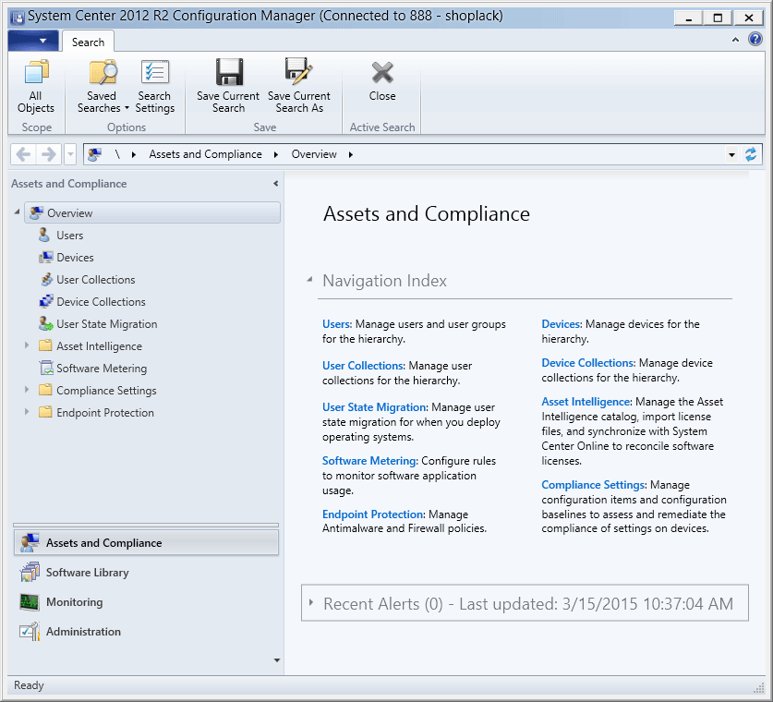Open the Users link in Navigation Index
The height and width of the screenshot is (702, 773).
click(x=336, y=324)
